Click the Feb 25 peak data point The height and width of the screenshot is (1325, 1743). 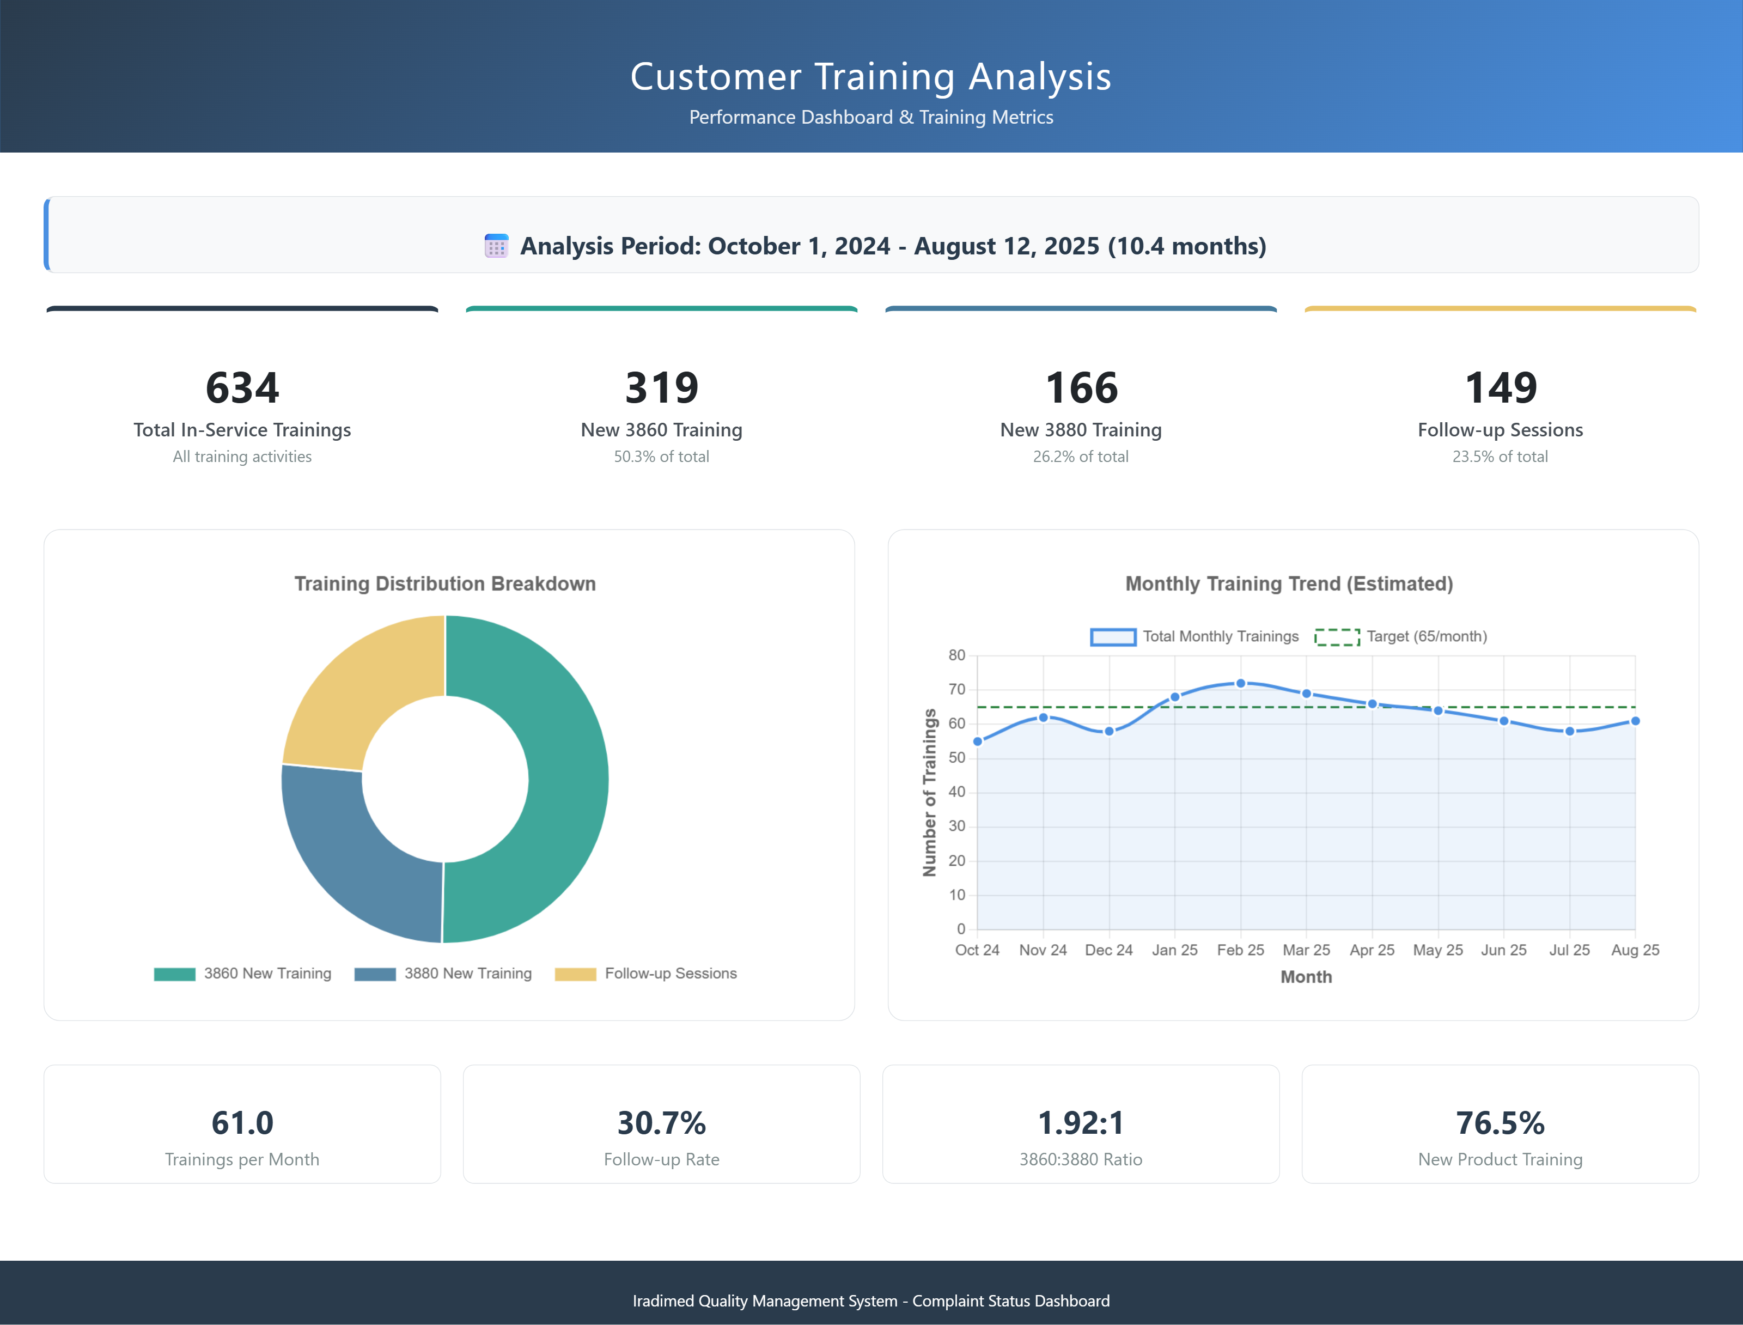coord(1240,683)
